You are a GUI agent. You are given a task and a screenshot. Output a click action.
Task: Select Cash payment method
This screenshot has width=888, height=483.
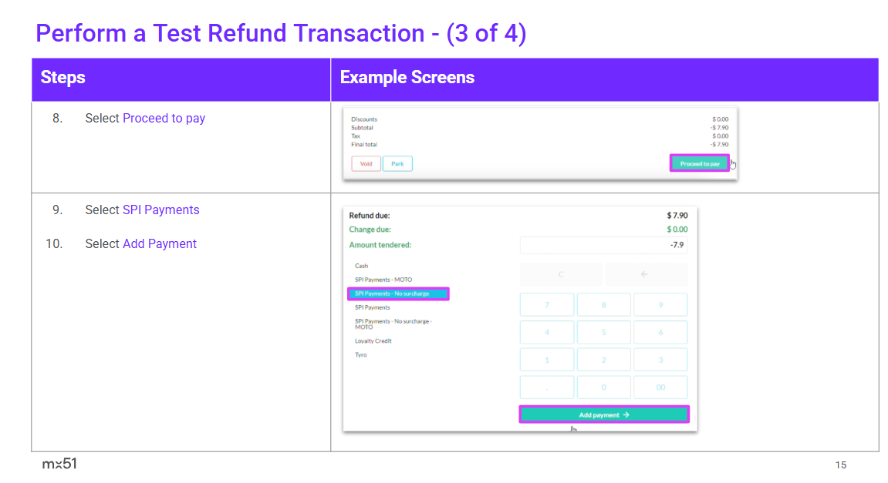click(x=362, y=266)
